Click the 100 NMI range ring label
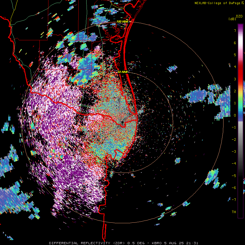 pos(122,22)
